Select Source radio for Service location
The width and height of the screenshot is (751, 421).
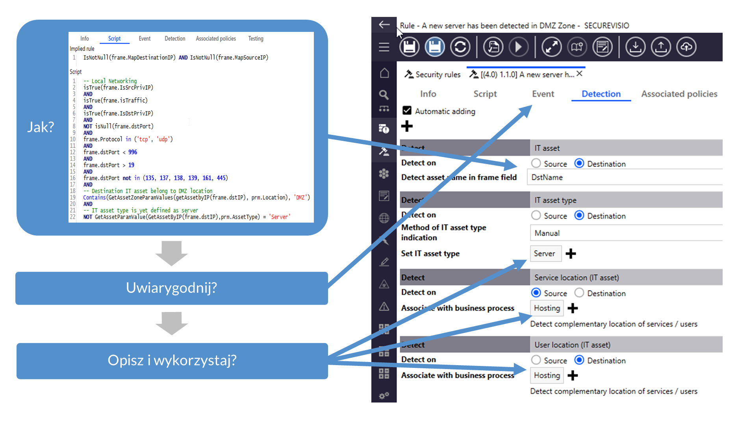536,292
